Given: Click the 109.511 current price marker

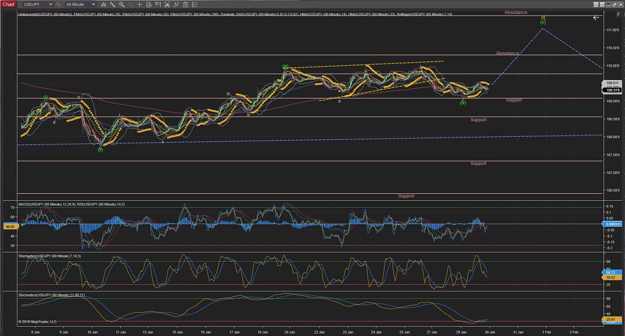Looking at the screenshot, I should point(613,83).
